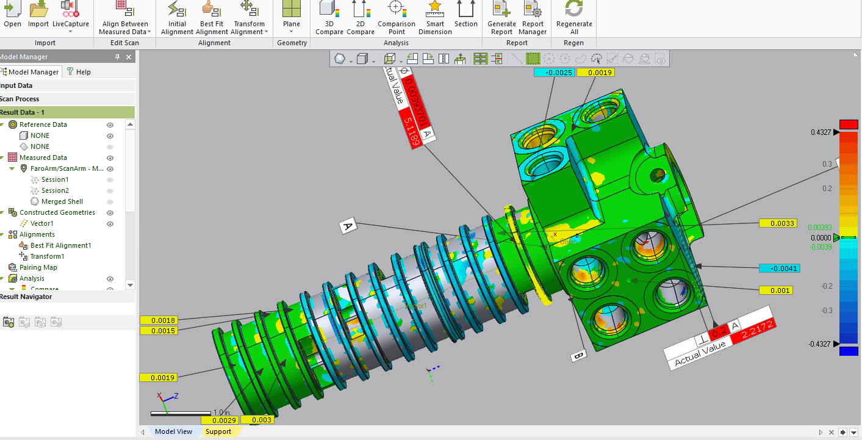This screenshot has width=862, height=440.
Task: Collapse the Measured Data tree node
Action: [x=2, y=157]
